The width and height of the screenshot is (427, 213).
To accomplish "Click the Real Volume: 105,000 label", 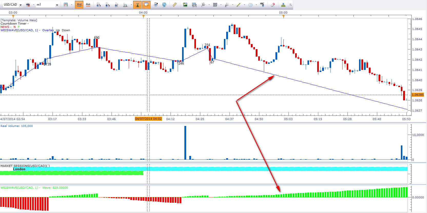I will coord(17,126).
